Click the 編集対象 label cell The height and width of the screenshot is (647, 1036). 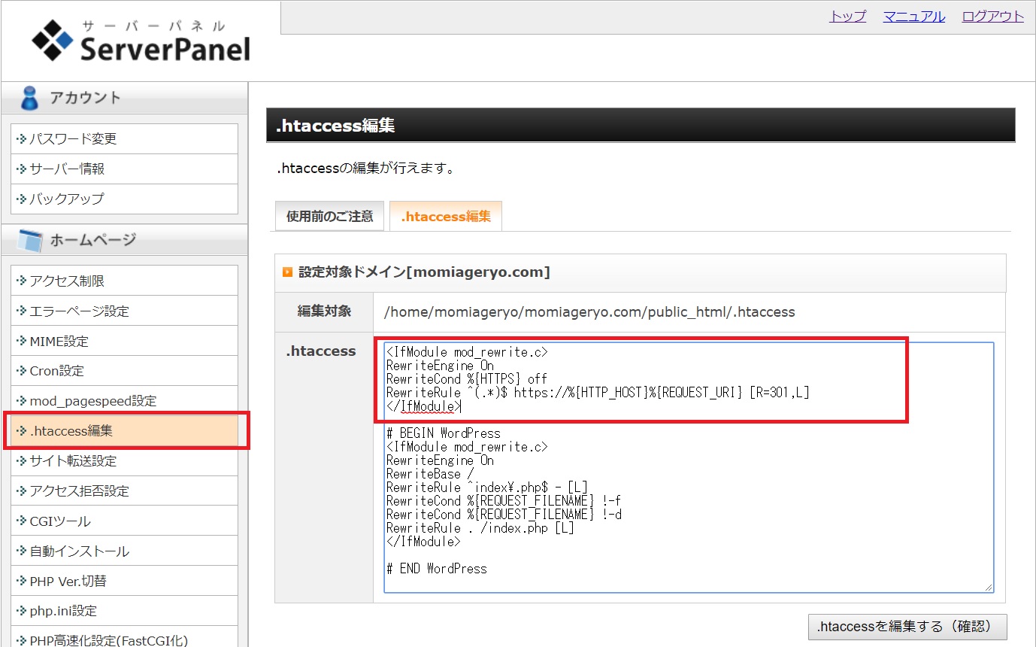click(x=324, y=311)
